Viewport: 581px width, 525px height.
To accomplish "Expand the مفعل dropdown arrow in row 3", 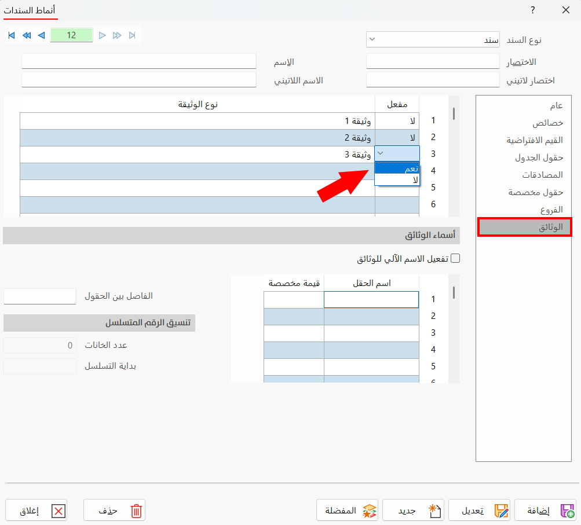I will tap(380, 153).
